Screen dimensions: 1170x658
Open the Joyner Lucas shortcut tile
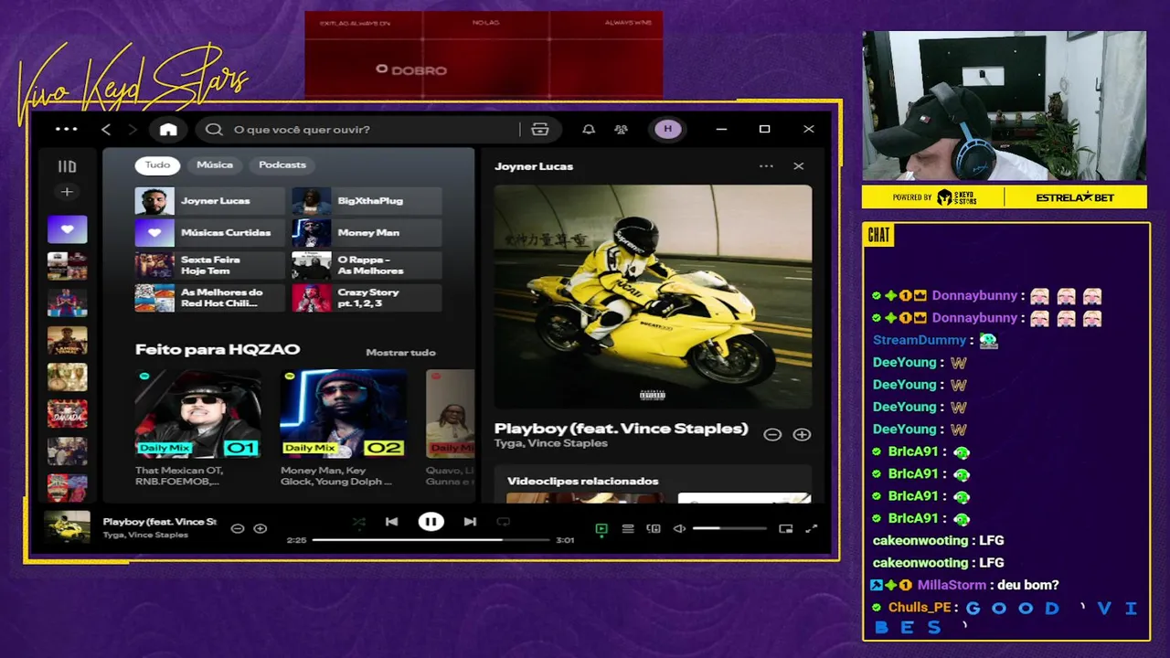point(210,201)
